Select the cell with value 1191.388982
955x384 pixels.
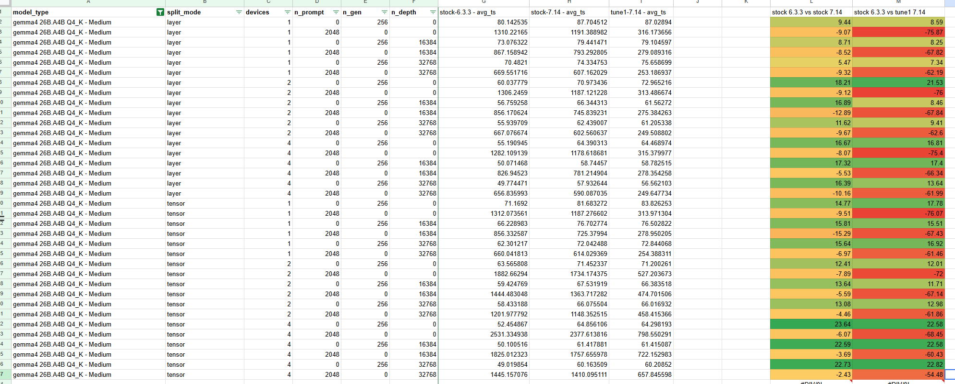pos(569,32)
